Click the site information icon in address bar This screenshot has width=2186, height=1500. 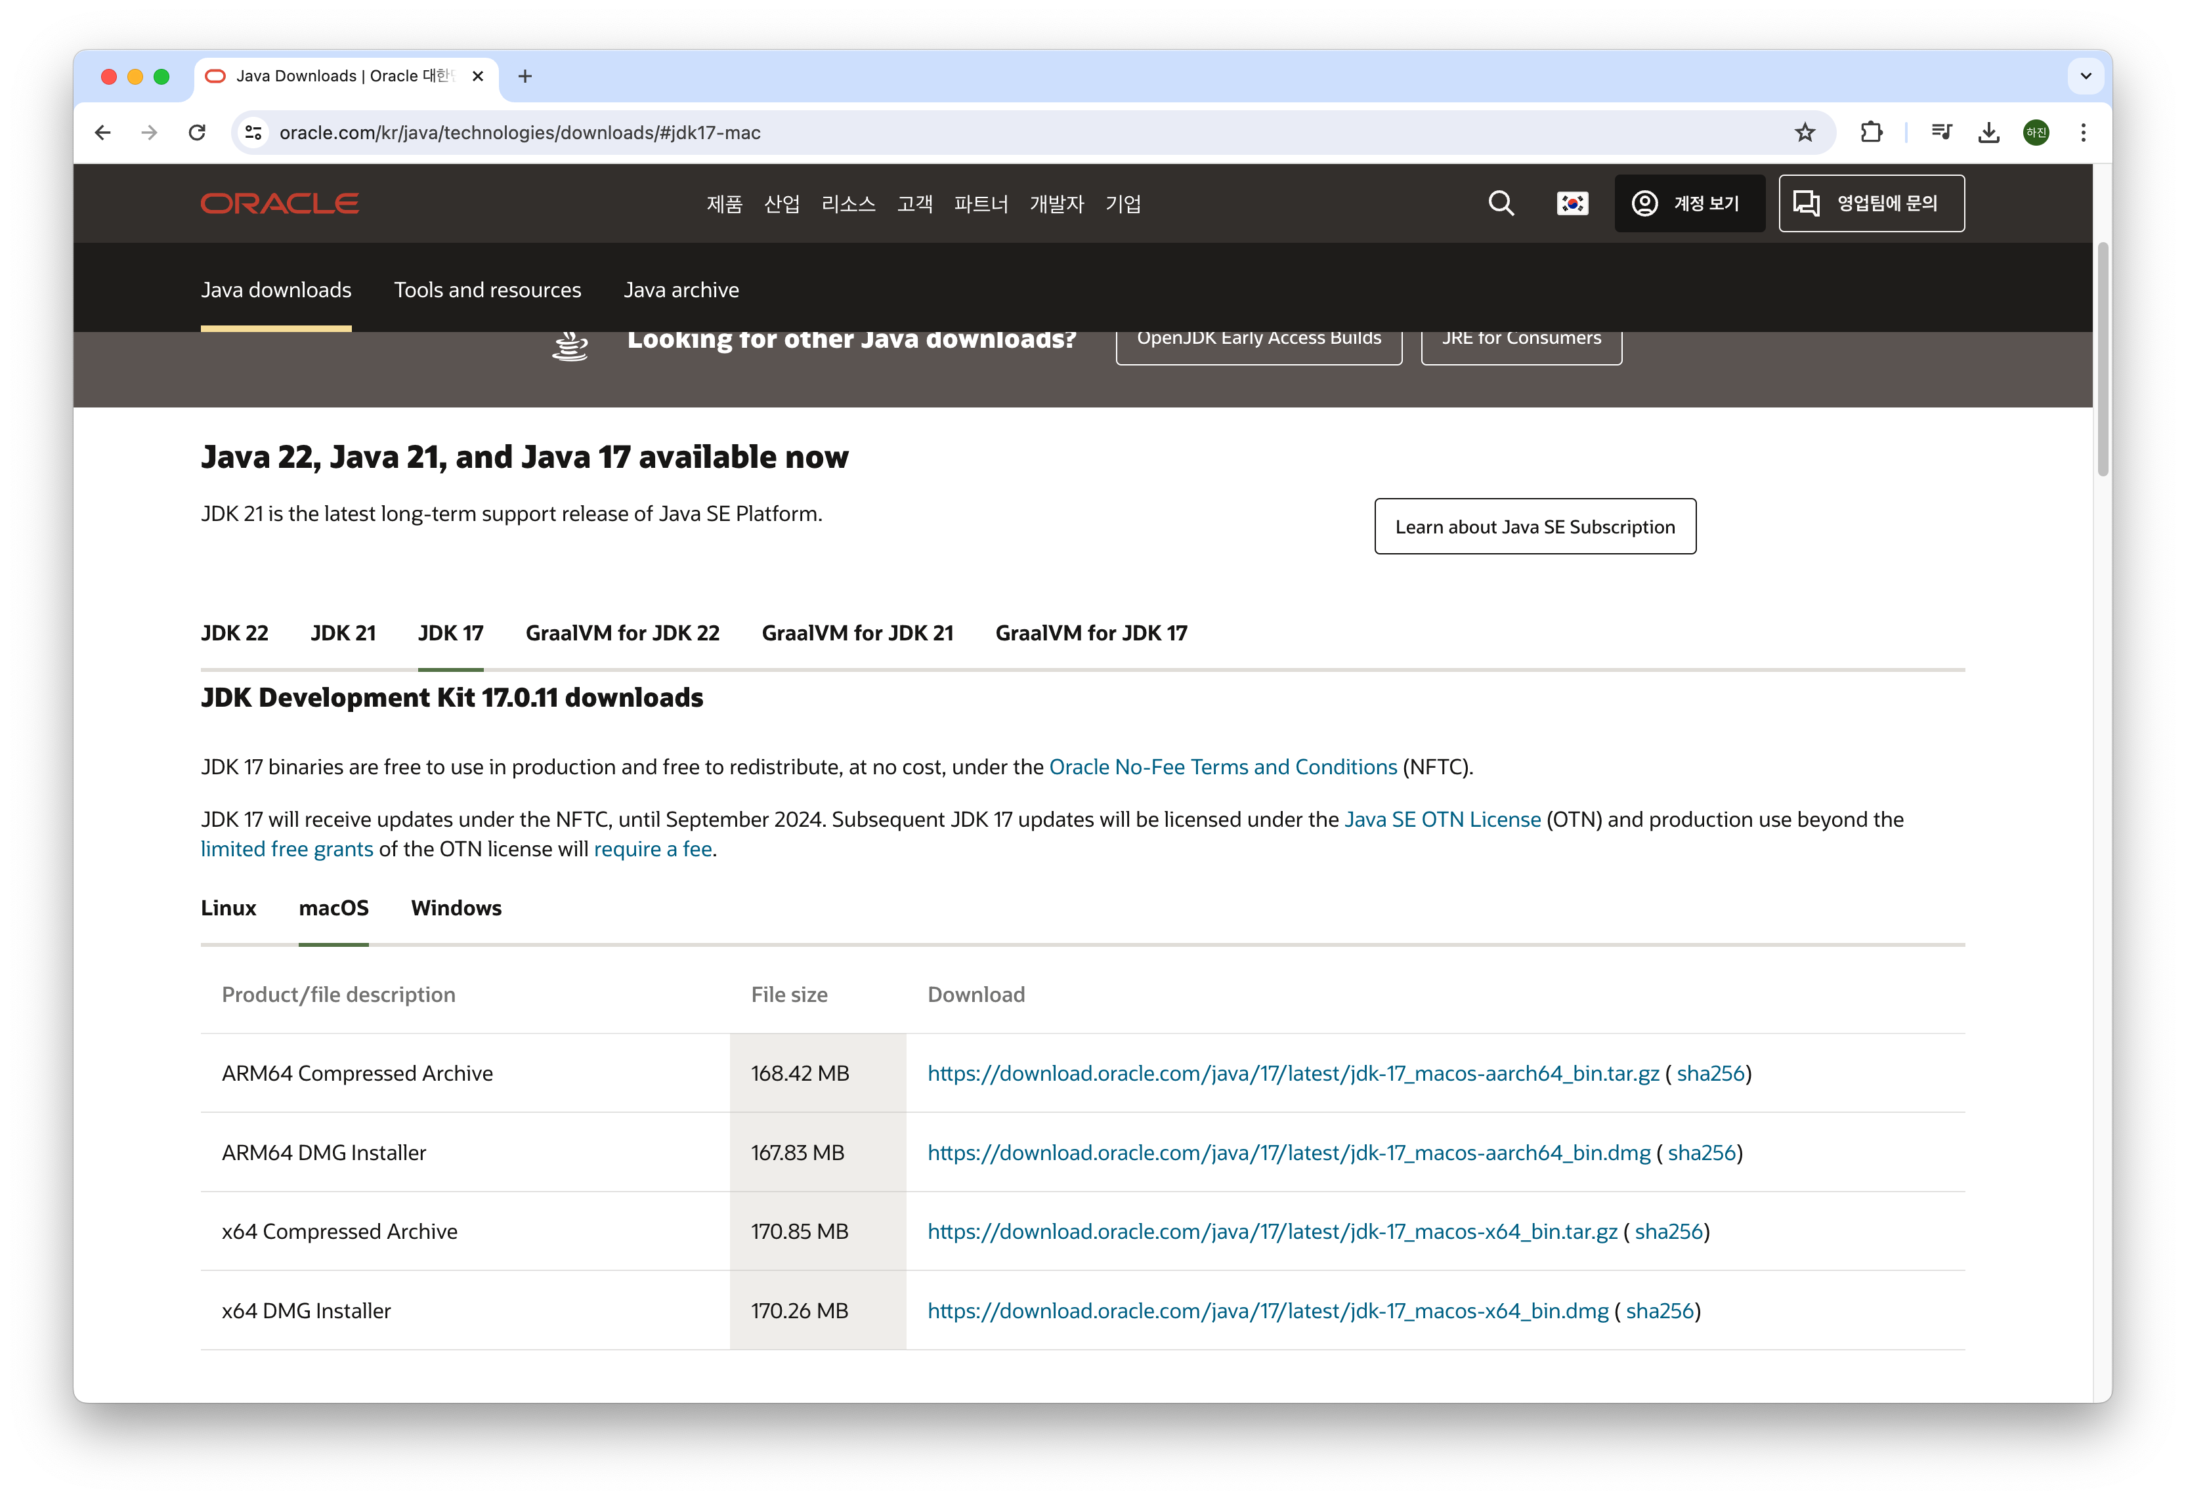tap(253, 133)
